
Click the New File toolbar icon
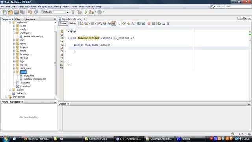(x=4, y=12)
